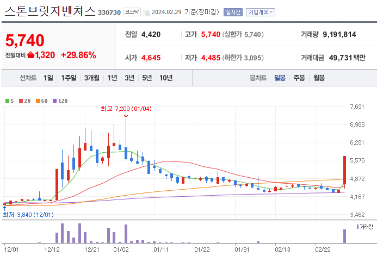Click the 01/02 date label on the axis
Screen dimensions: 377x262
point(121,249)
